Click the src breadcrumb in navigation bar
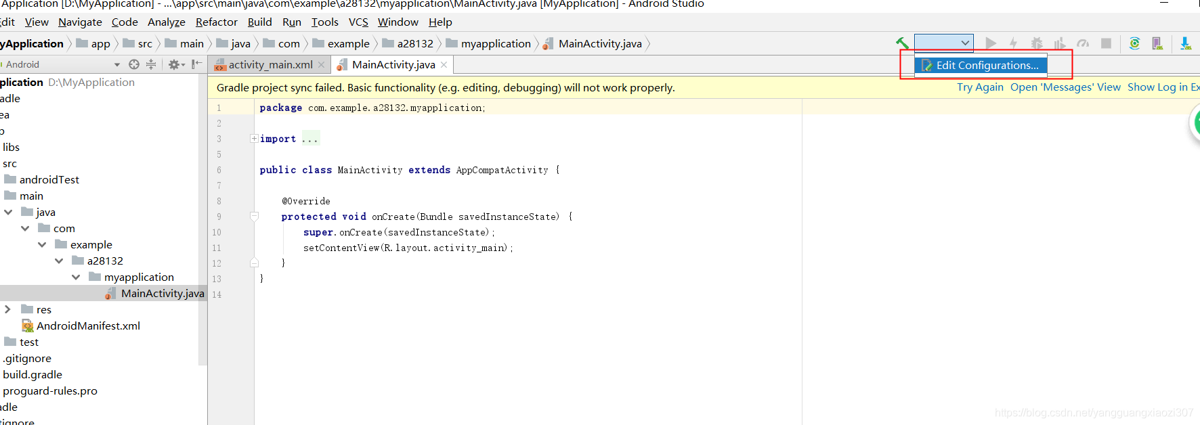Image resolution: width=1200 pixels, height=425 pixels. point(137,44)
